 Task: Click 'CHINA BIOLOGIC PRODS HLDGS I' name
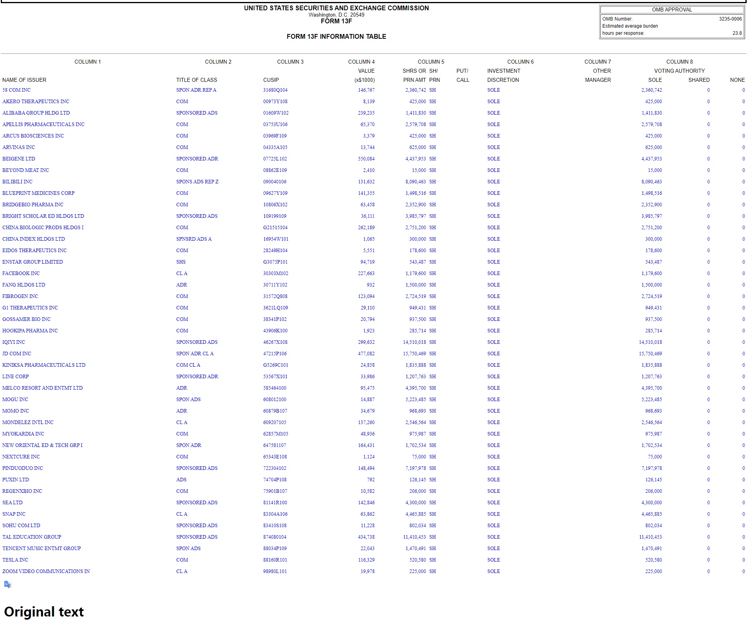coord(43,228)
